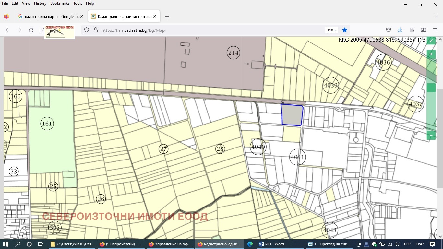Image resolution: width=443 pixels, height=249 pixels.
Task: Open Word from the taskbar
Action: 272,244
